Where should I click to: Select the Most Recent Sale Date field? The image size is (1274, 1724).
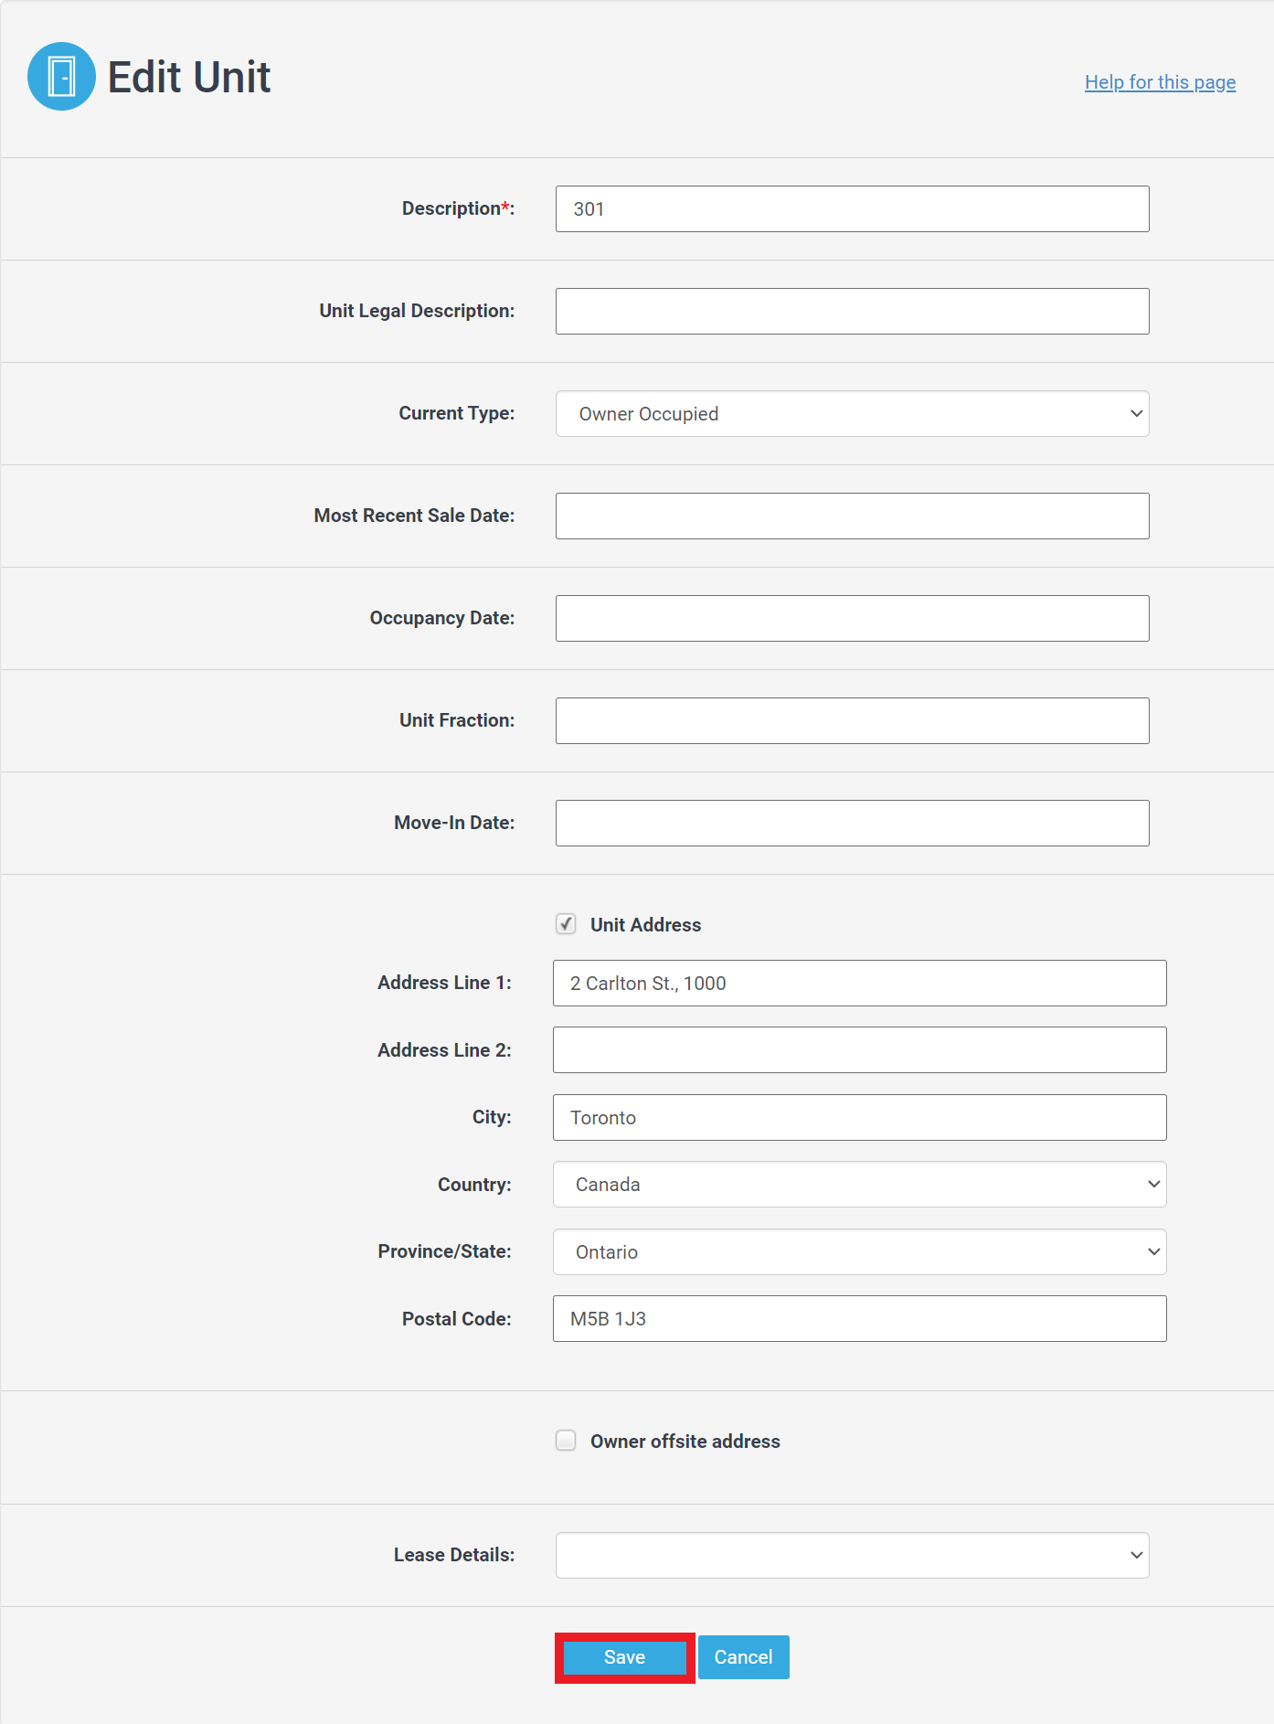coord(852,516)
